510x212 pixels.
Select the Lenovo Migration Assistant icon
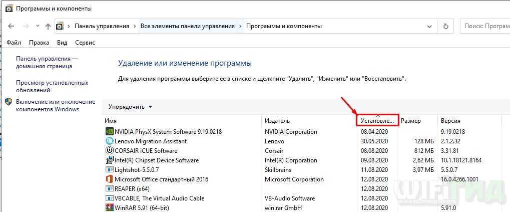(110, 141)
